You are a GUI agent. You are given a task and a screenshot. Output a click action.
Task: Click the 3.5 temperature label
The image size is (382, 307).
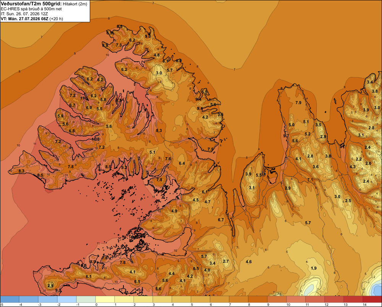coord(318,125)
